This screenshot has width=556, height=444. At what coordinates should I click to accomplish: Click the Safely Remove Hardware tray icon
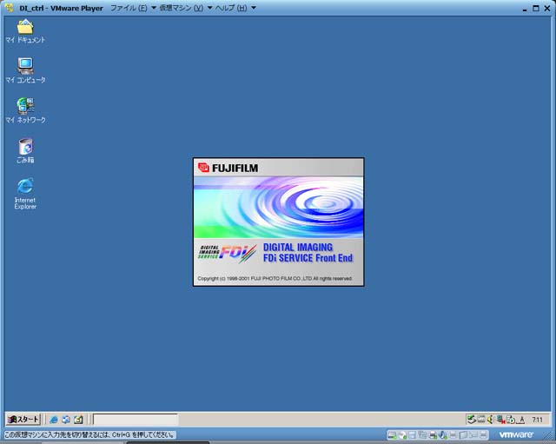471,419
